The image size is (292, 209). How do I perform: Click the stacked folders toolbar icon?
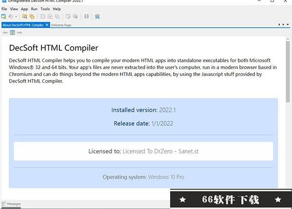coord(32,17)
